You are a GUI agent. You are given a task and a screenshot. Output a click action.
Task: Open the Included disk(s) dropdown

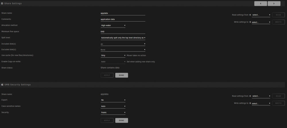click(123, 44)
